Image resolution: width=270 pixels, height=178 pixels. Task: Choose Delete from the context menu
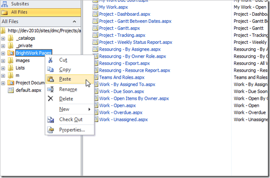(70, 99)
